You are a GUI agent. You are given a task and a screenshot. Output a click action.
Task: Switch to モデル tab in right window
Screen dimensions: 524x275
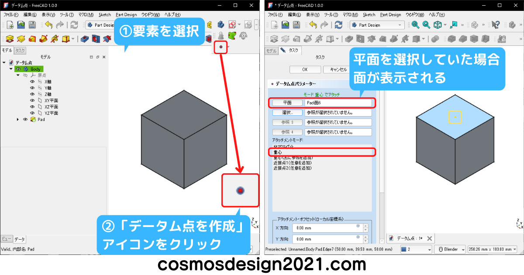pyautogui.click(x=272, y=51)
